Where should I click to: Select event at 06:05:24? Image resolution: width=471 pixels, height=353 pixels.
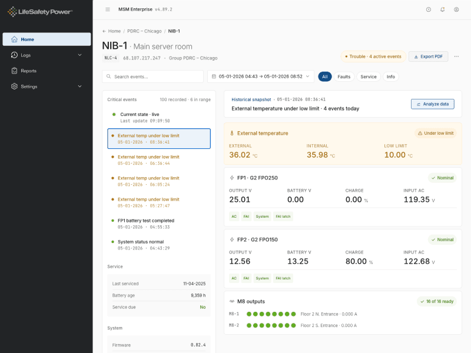(x=159, y=181)
